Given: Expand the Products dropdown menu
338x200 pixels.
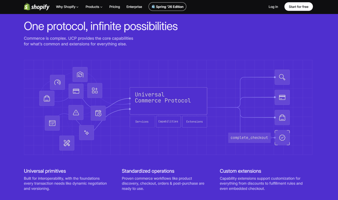Looking at the screenshot, I should pyautogui.click(x=94, y=7).
